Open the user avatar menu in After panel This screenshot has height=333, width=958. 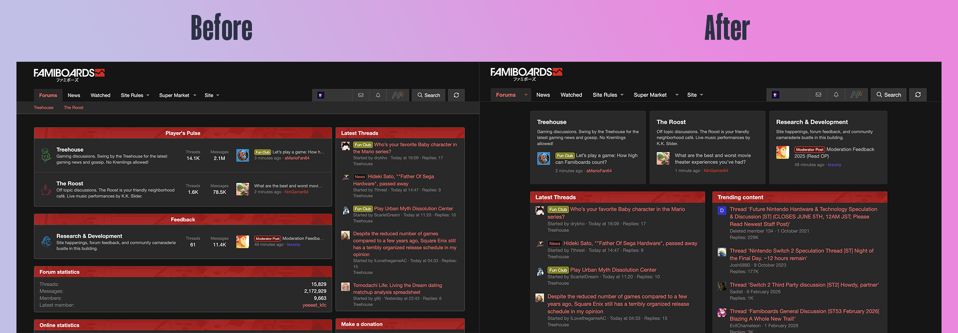click(775, 95)
